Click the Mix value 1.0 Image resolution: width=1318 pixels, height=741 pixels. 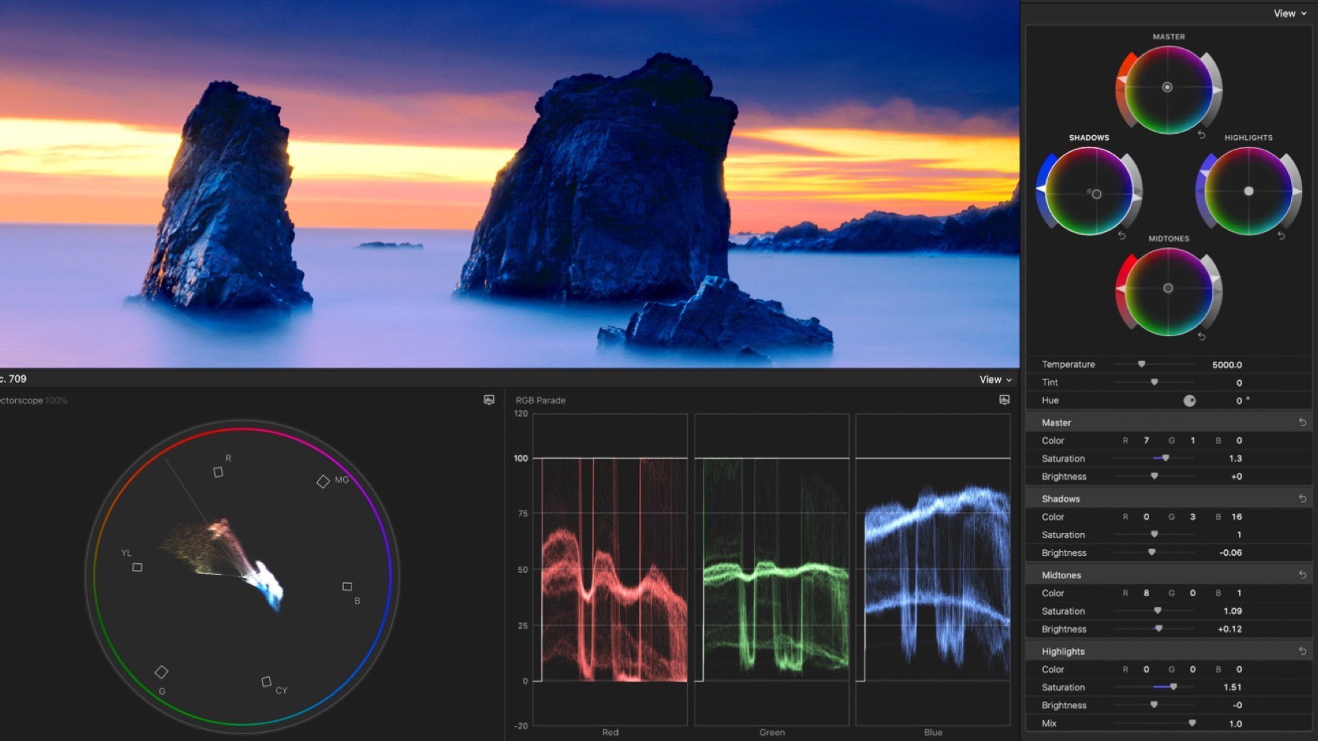(x=1235, y=724)
